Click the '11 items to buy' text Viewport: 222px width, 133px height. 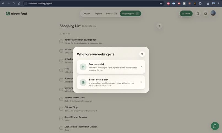tap(89, 26)
